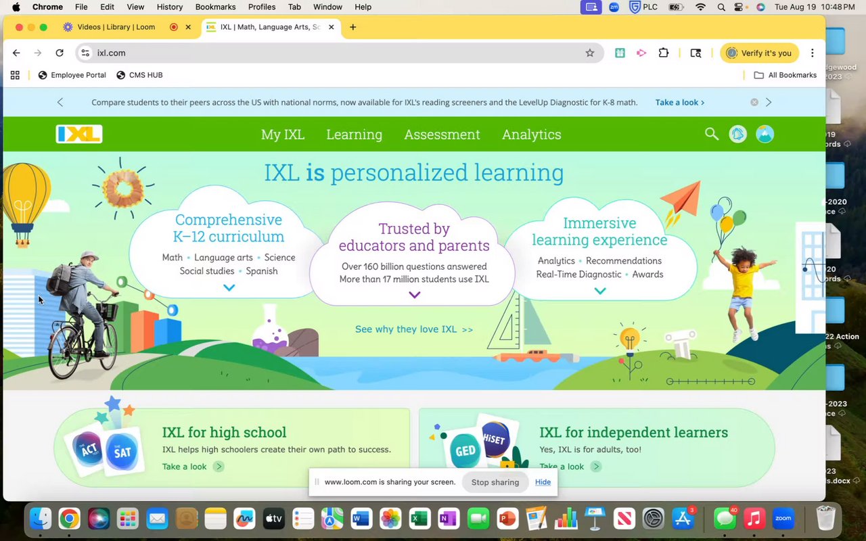Click the Verify it's you profile button

click(x=759, y=53)
